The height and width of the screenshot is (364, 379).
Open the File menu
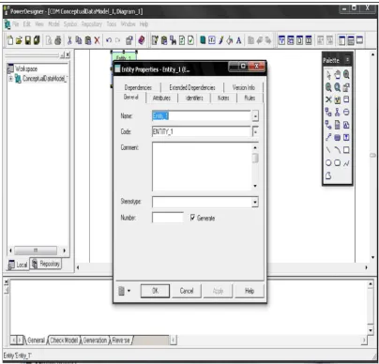click(x=16, y=24)
